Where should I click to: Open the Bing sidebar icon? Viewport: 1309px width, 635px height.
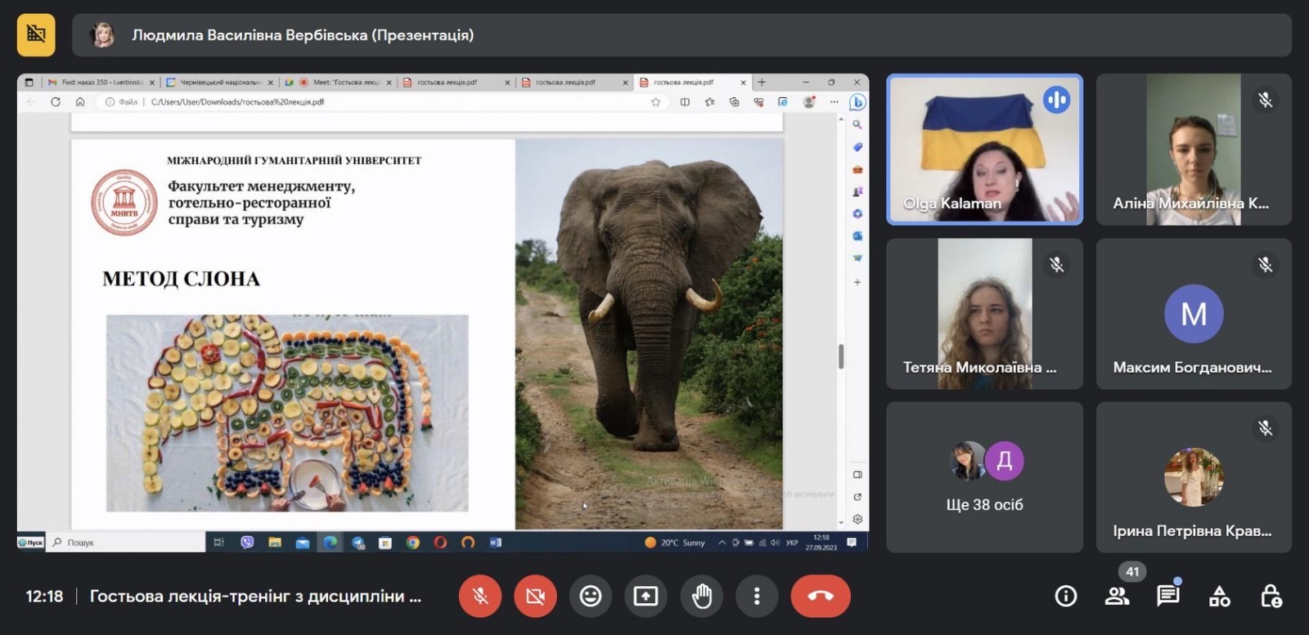click(x=857, y=102)
